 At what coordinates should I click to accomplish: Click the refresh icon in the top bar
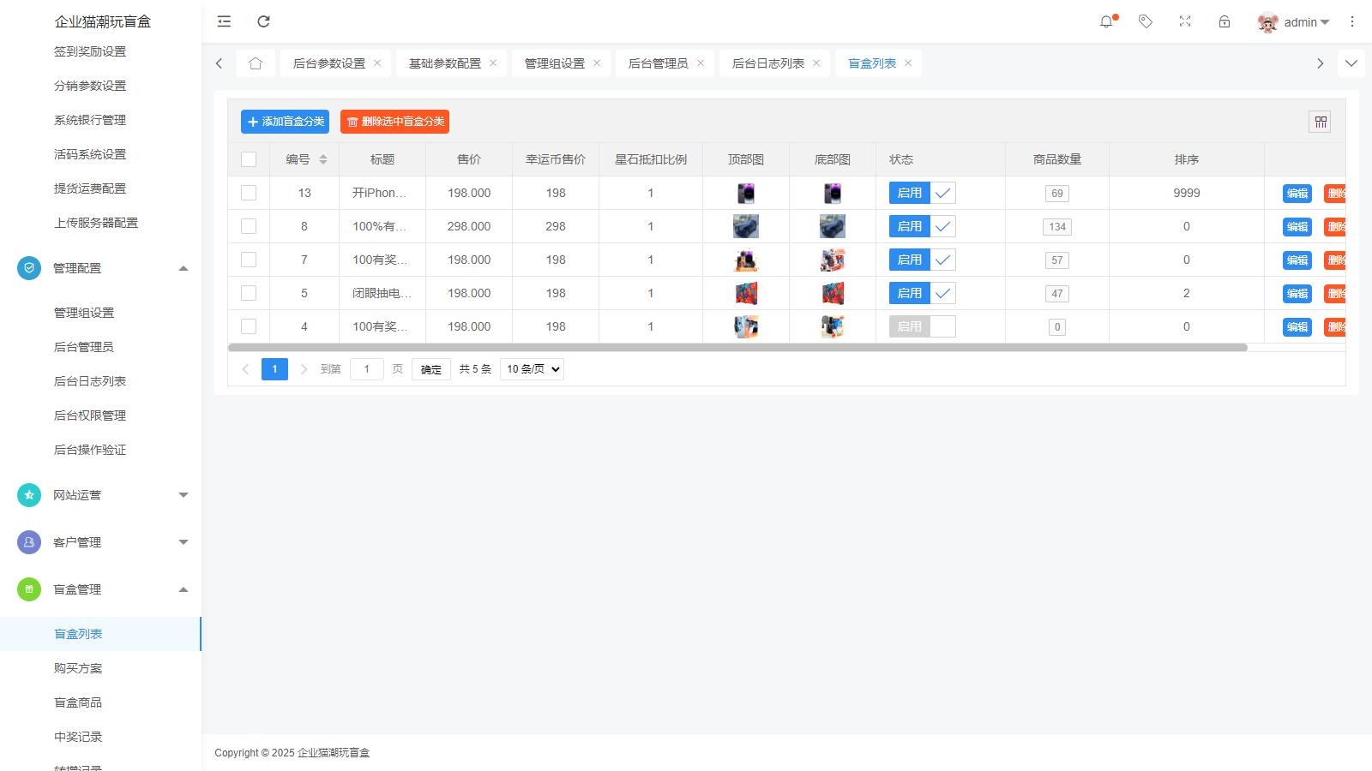(264, 21)
